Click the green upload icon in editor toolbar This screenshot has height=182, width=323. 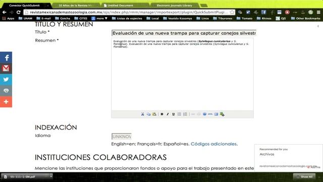[x=222, y=114]
